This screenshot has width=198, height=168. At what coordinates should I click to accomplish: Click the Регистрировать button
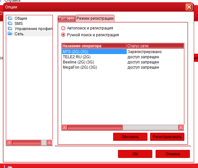click(x=167, y=137)
